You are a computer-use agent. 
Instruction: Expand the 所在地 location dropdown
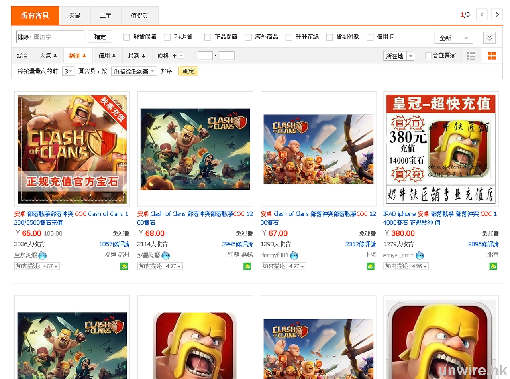pyautogui.click(x=398, y=56)
